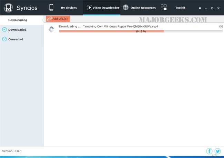Select the Downloading sidebar section
Image resolution: width=224 pixels, height=158 pixels.
[22, 20]
